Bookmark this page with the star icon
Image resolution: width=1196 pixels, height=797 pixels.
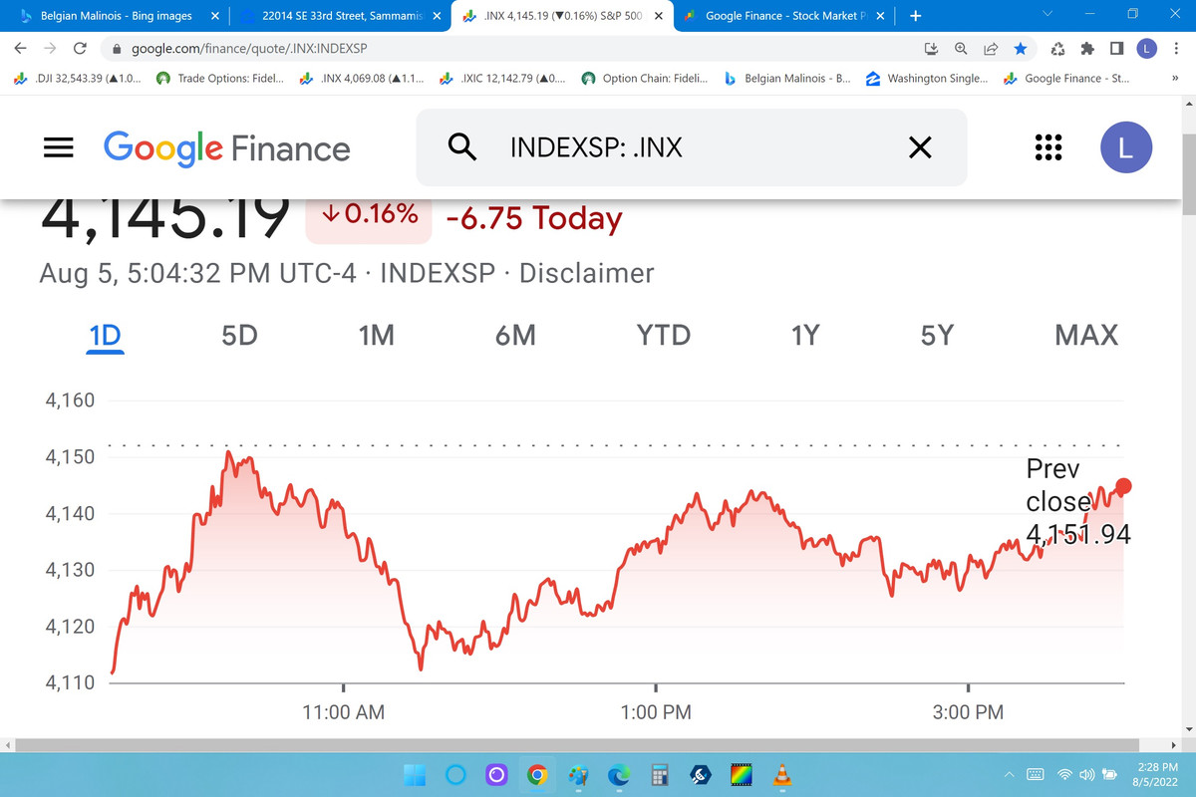[x=1020, y=48]
